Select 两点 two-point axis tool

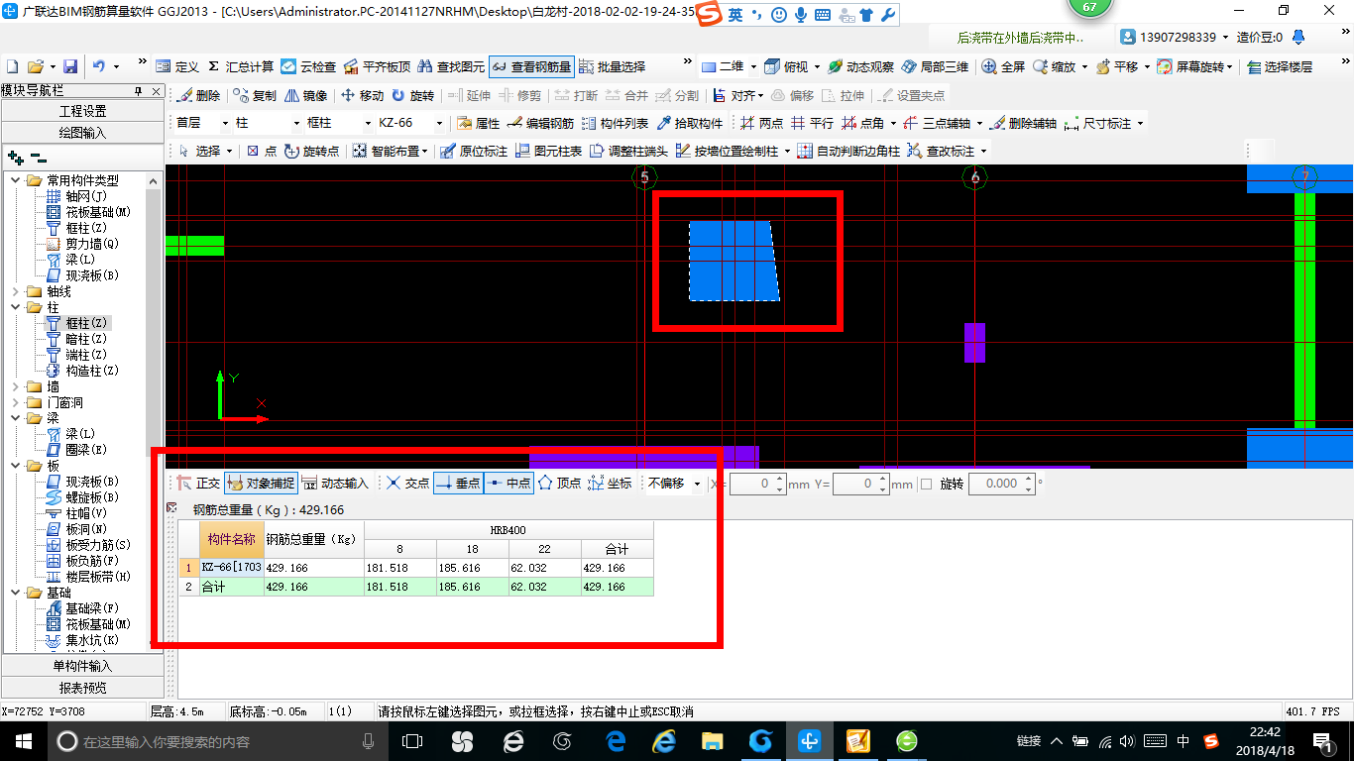[x=761, y=124]
